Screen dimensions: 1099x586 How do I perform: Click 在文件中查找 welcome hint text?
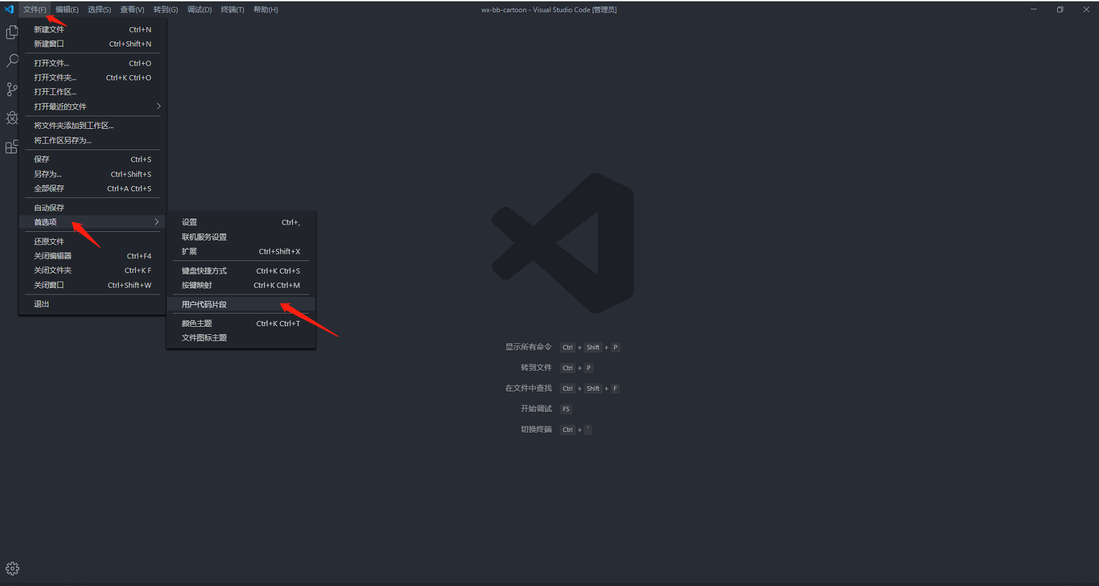(529, 388)
